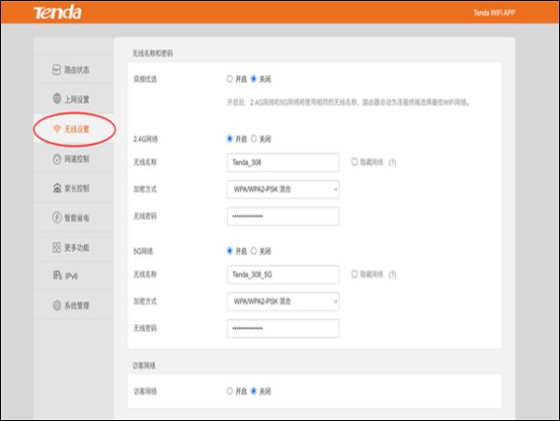Click the 智能省电 power icon
The height and width of the screenshot is (421, 560).
(57, 218)
